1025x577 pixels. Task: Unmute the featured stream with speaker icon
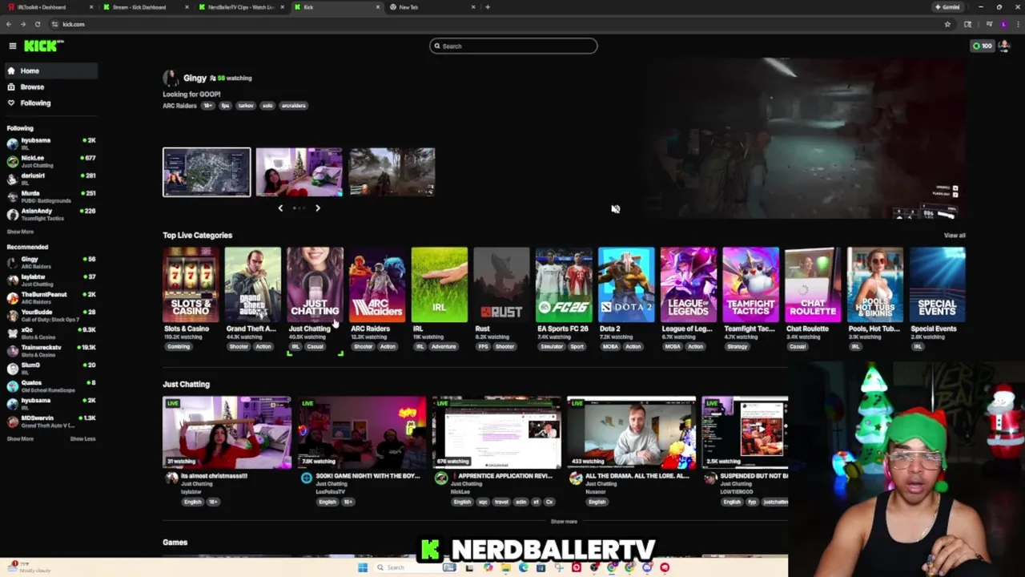[615, 208]
